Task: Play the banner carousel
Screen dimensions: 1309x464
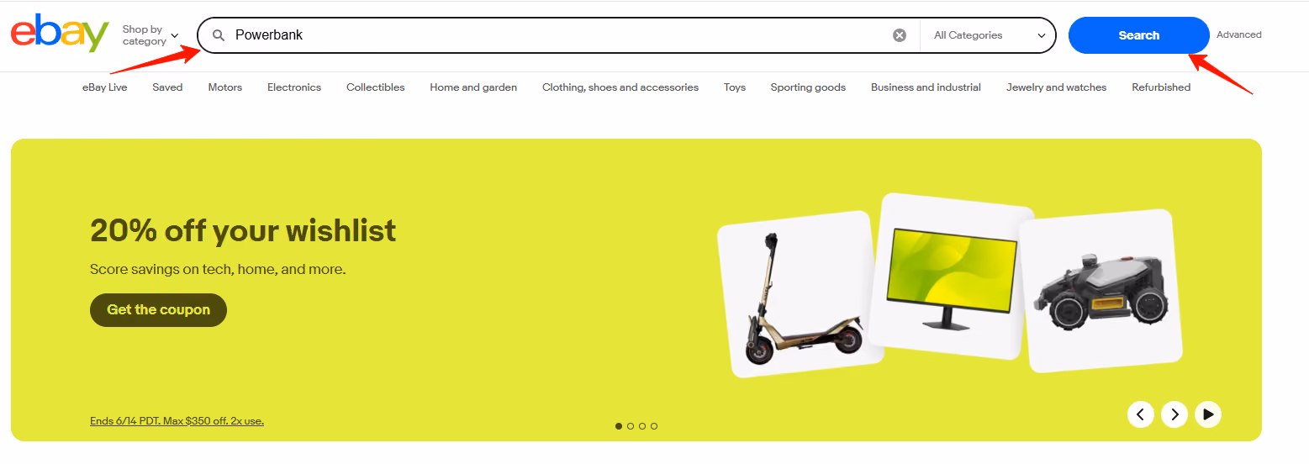Action: point(1208,414)
